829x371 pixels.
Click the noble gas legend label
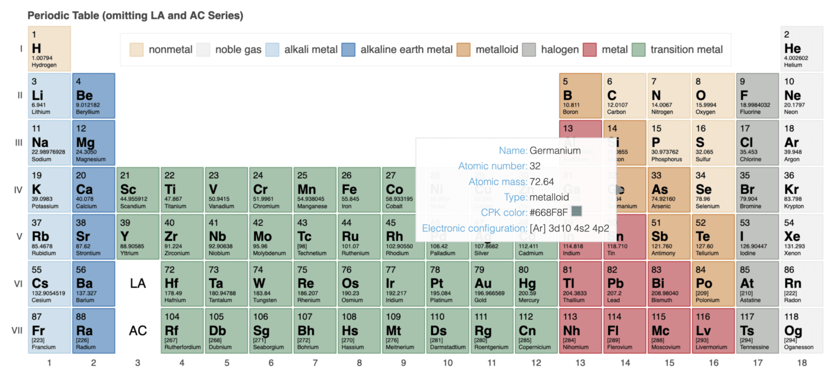click(x=238, y=50)
